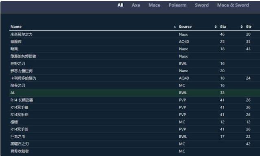Click the R14双手剑 name cell

(x=19, y=129)
